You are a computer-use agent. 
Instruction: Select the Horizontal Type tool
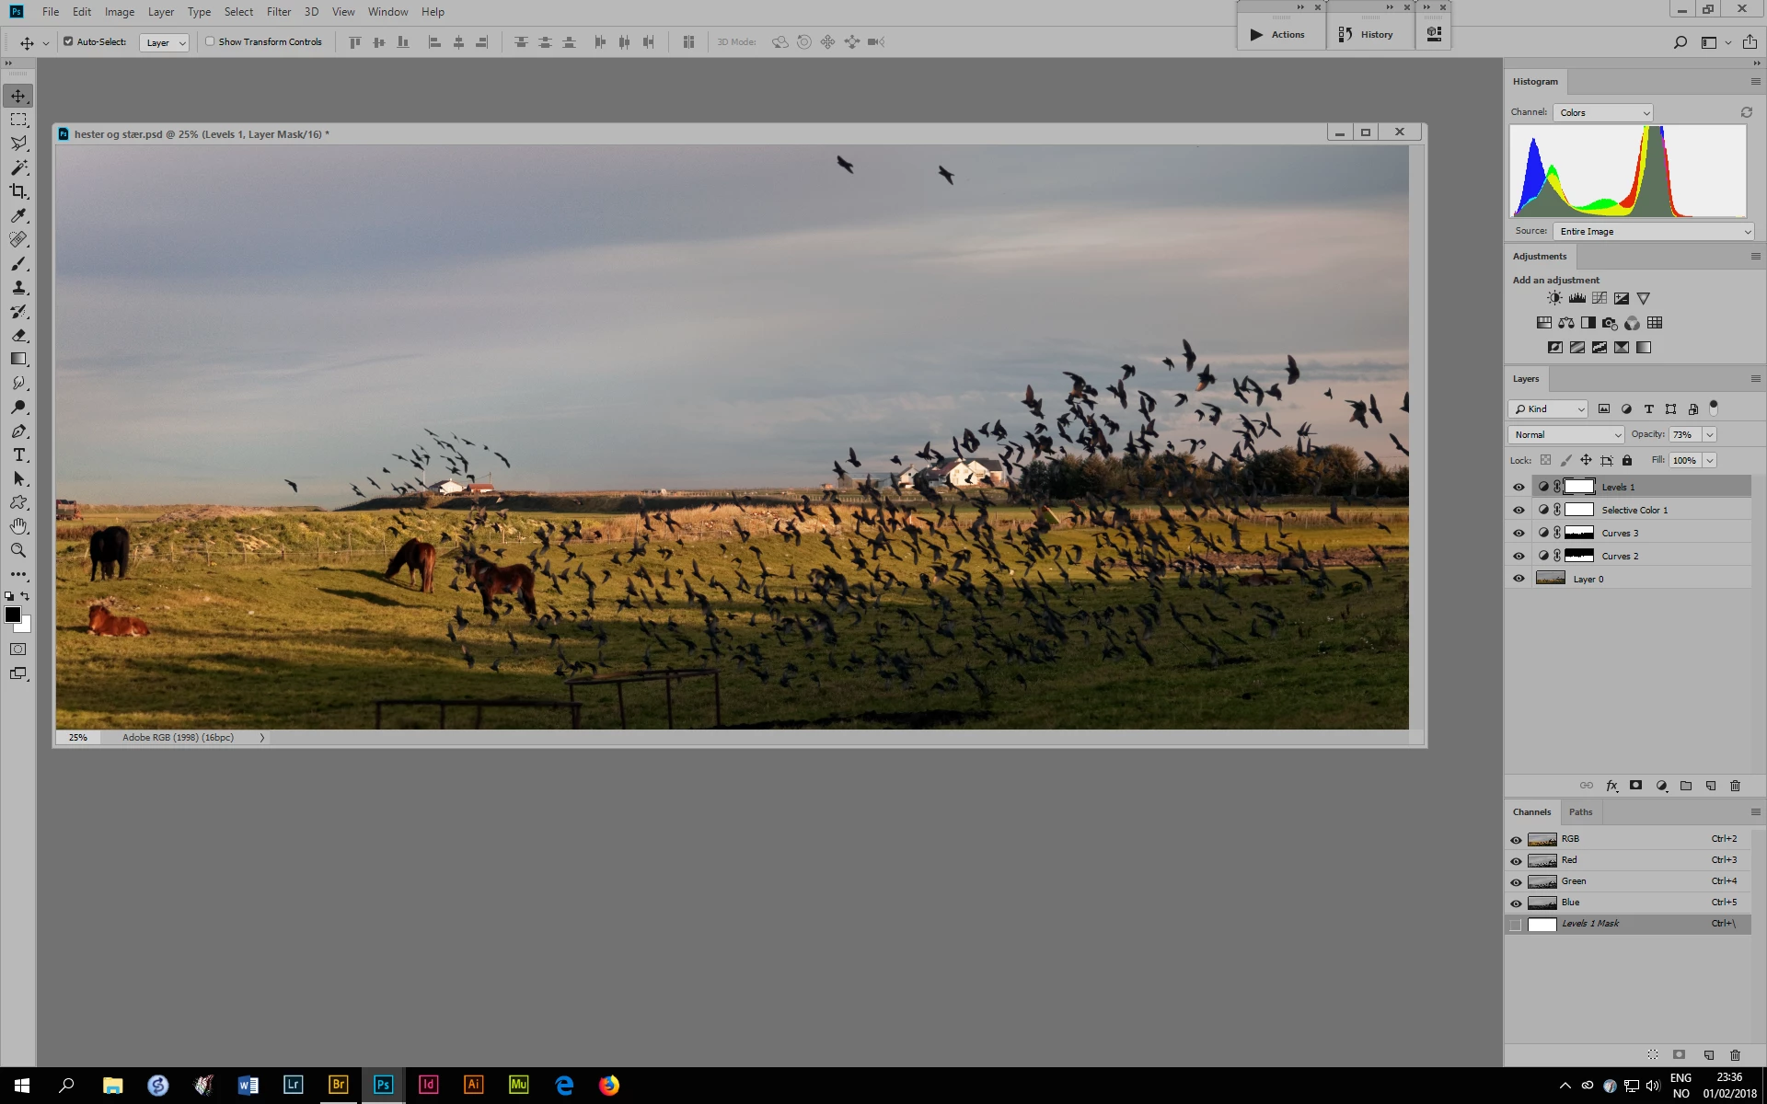[18, 455]
